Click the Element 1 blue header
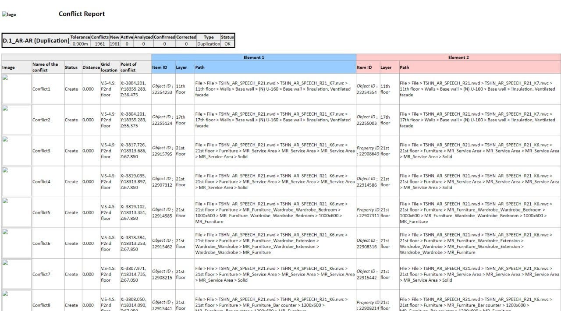 point(254,57)
